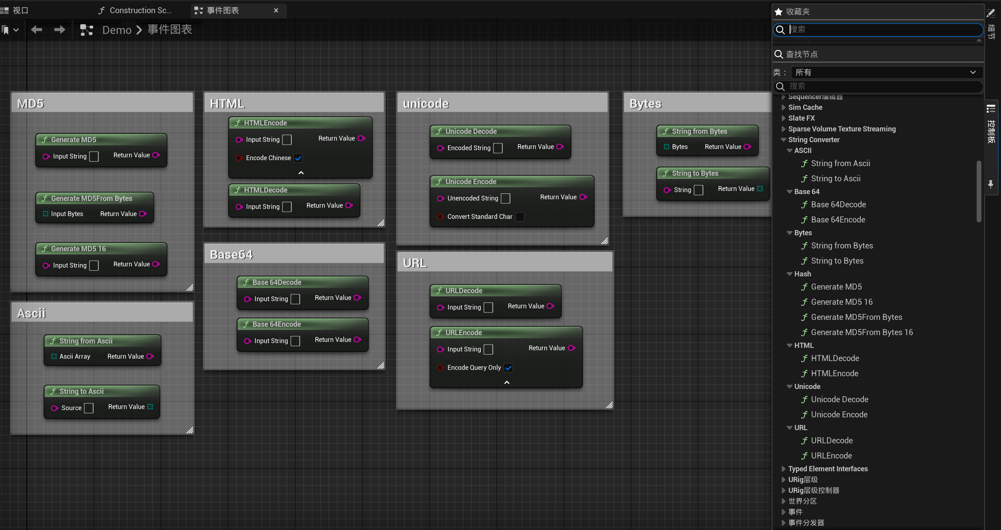The image size is (1001, 530).
Task: Close the 事件图表 tab
Action: 276,10
